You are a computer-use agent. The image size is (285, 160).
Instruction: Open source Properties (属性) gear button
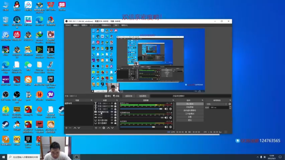108,96
